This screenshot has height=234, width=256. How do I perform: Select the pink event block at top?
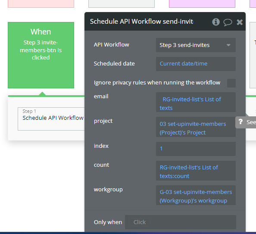(x=41, y=3)
